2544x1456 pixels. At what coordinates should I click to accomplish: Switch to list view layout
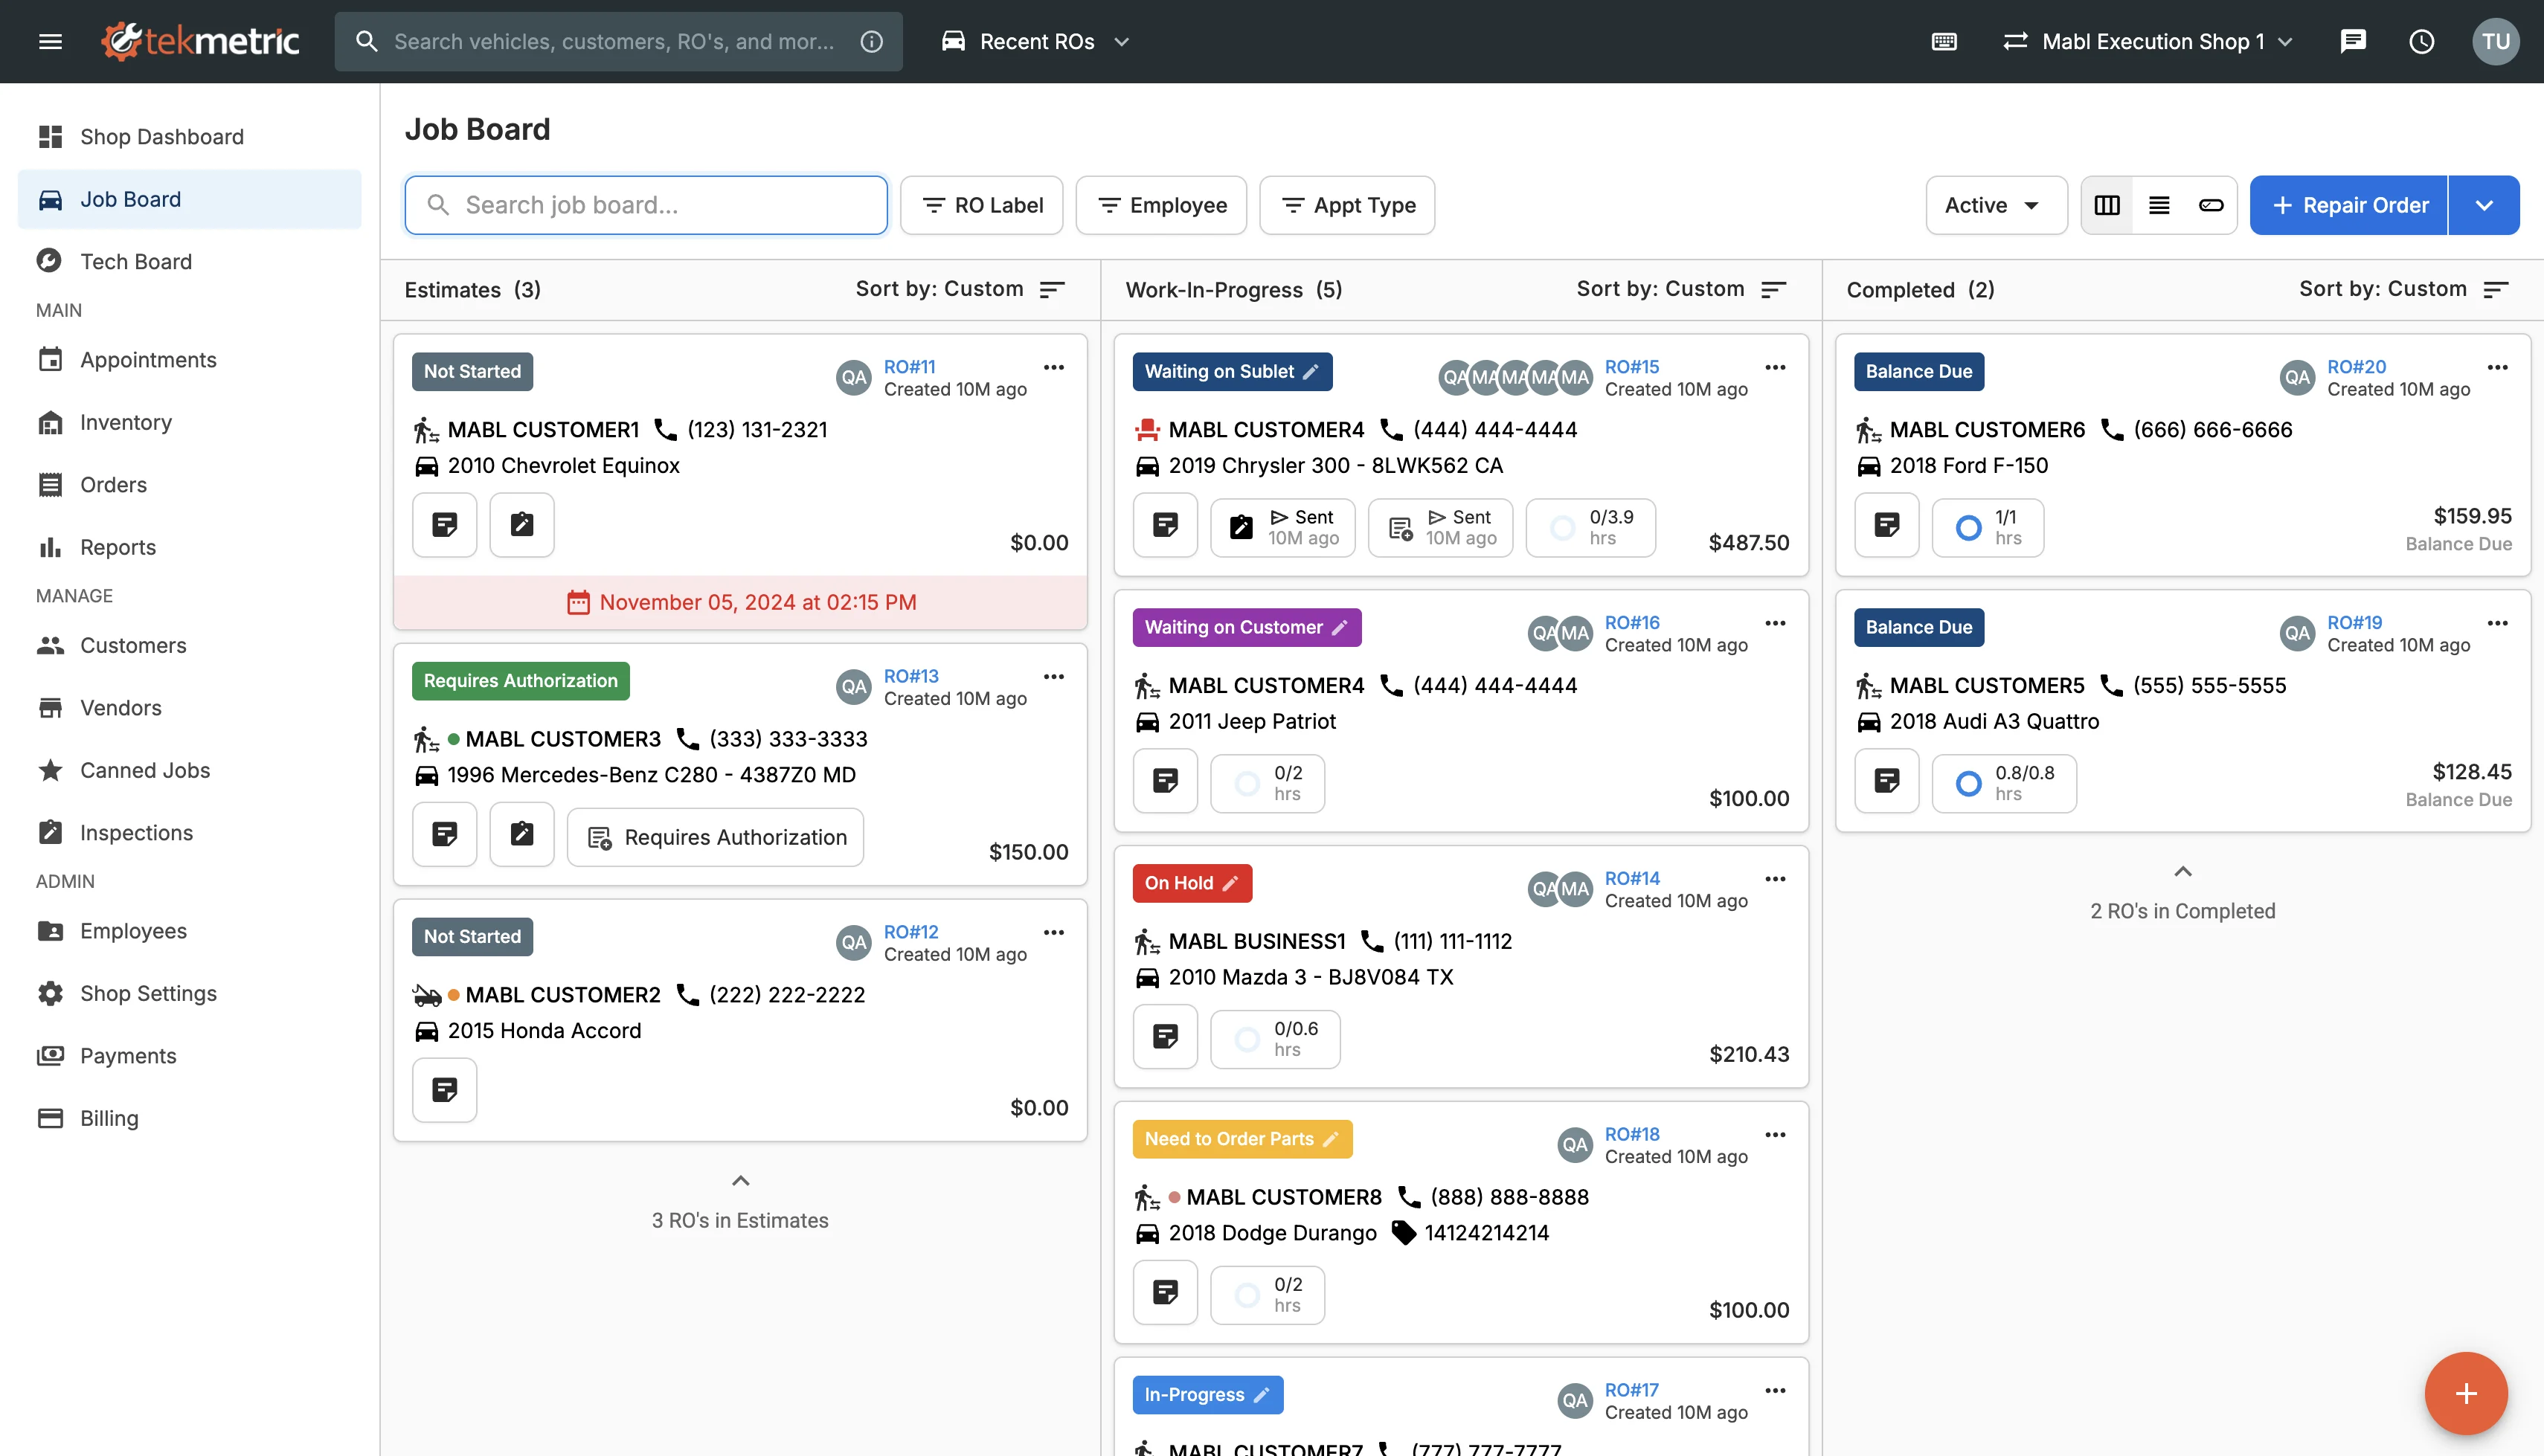[x=2159, y=205]
